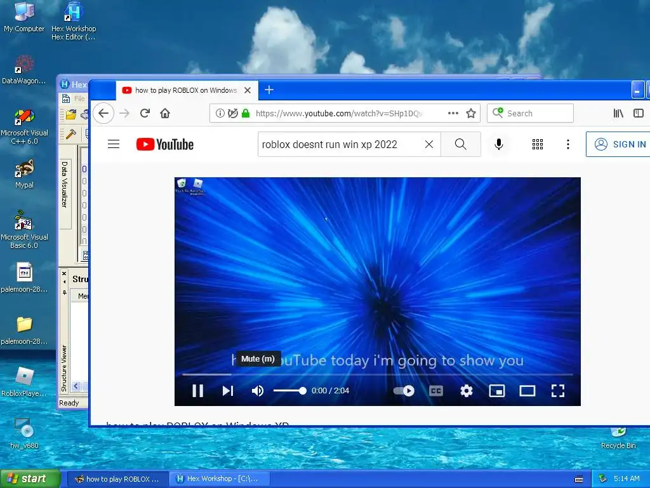Adjust the video volume slider

[x=289, y=391]
